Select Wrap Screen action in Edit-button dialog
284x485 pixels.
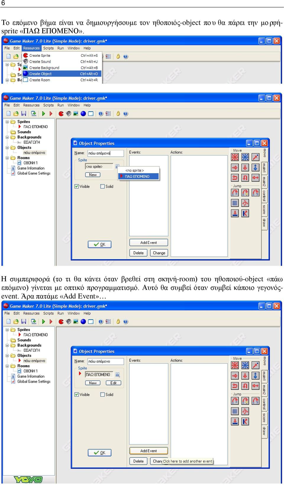(245, 411)
